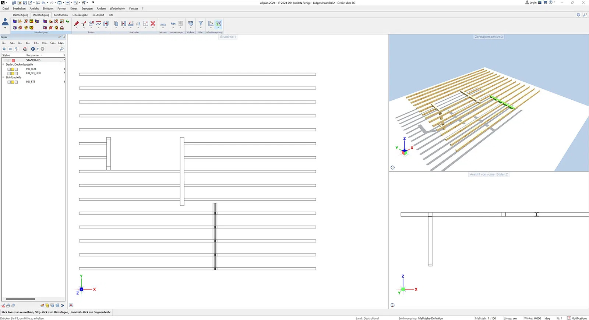
Task: Open the Erzeugen menu
Action: coord(87,8)
